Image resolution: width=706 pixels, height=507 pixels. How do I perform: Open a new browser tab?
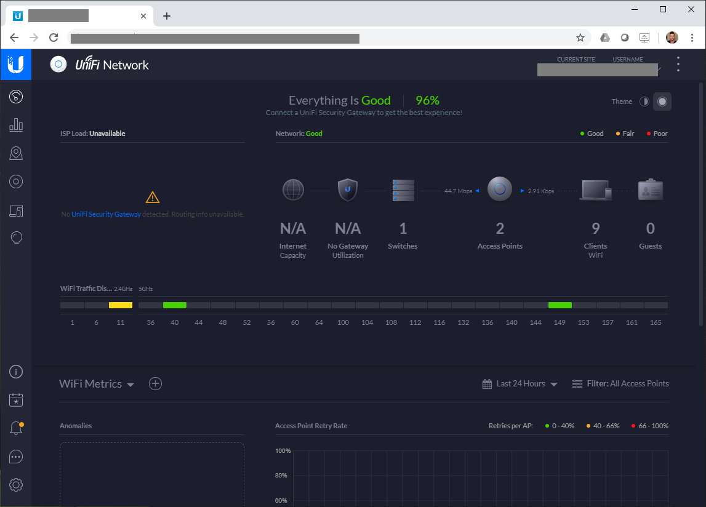pyautogui.click(x=167, y=16)
